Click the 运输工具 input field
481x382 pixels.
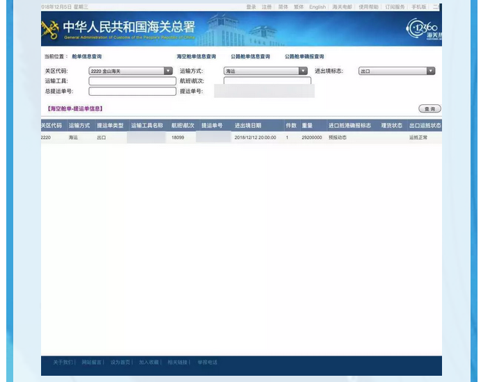[132, 81]
